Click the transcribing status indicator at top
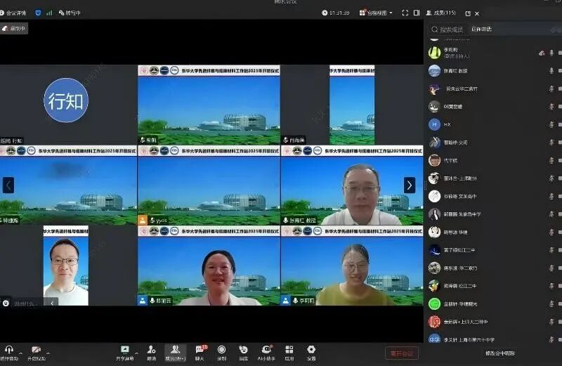 70,13
